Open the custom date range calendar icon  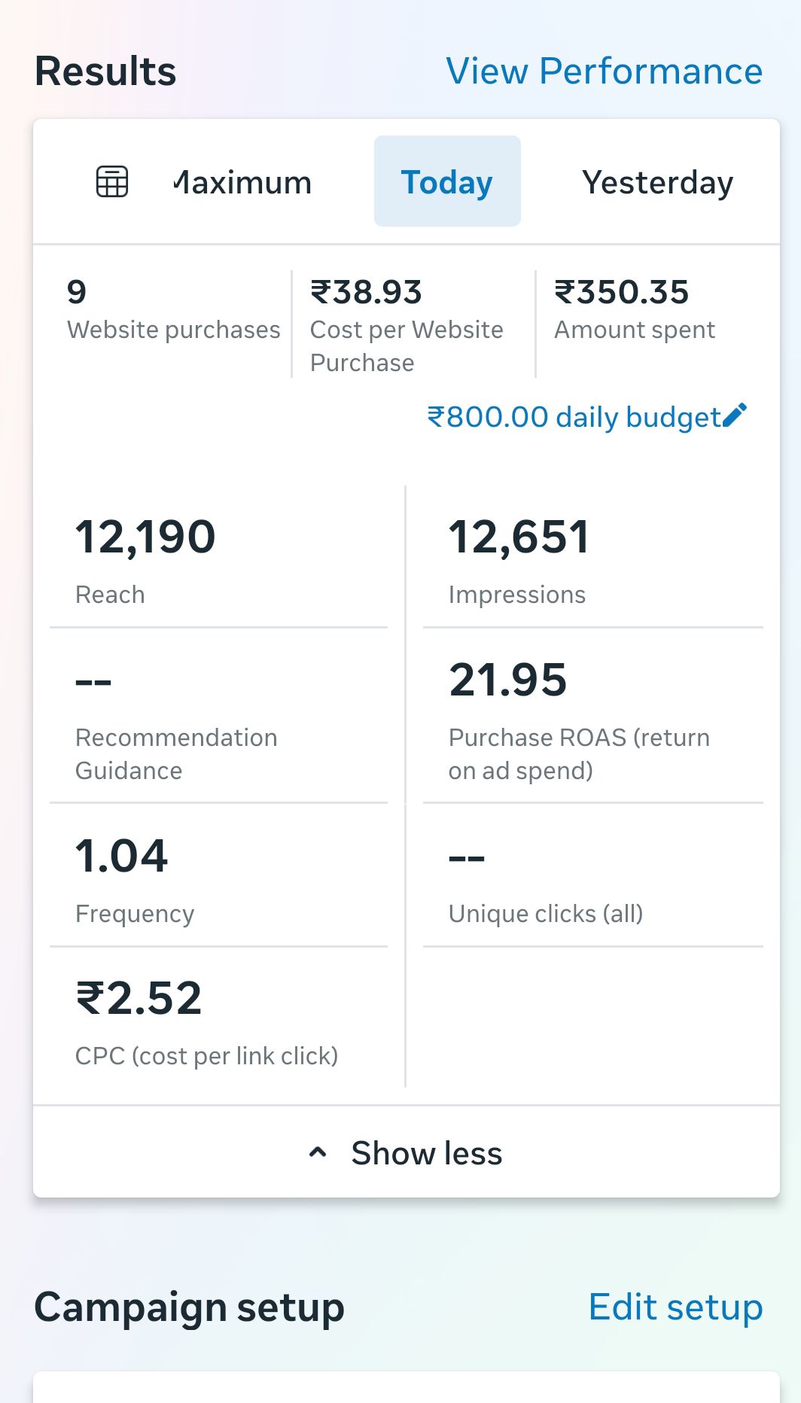[112, 181]
